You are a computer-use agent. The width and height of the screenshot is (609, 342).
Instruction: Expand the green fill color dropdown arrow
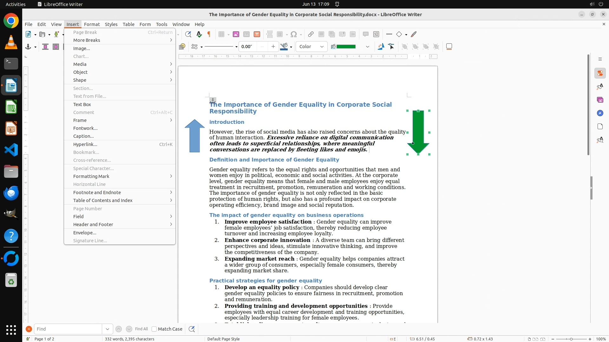coord(367,47)
